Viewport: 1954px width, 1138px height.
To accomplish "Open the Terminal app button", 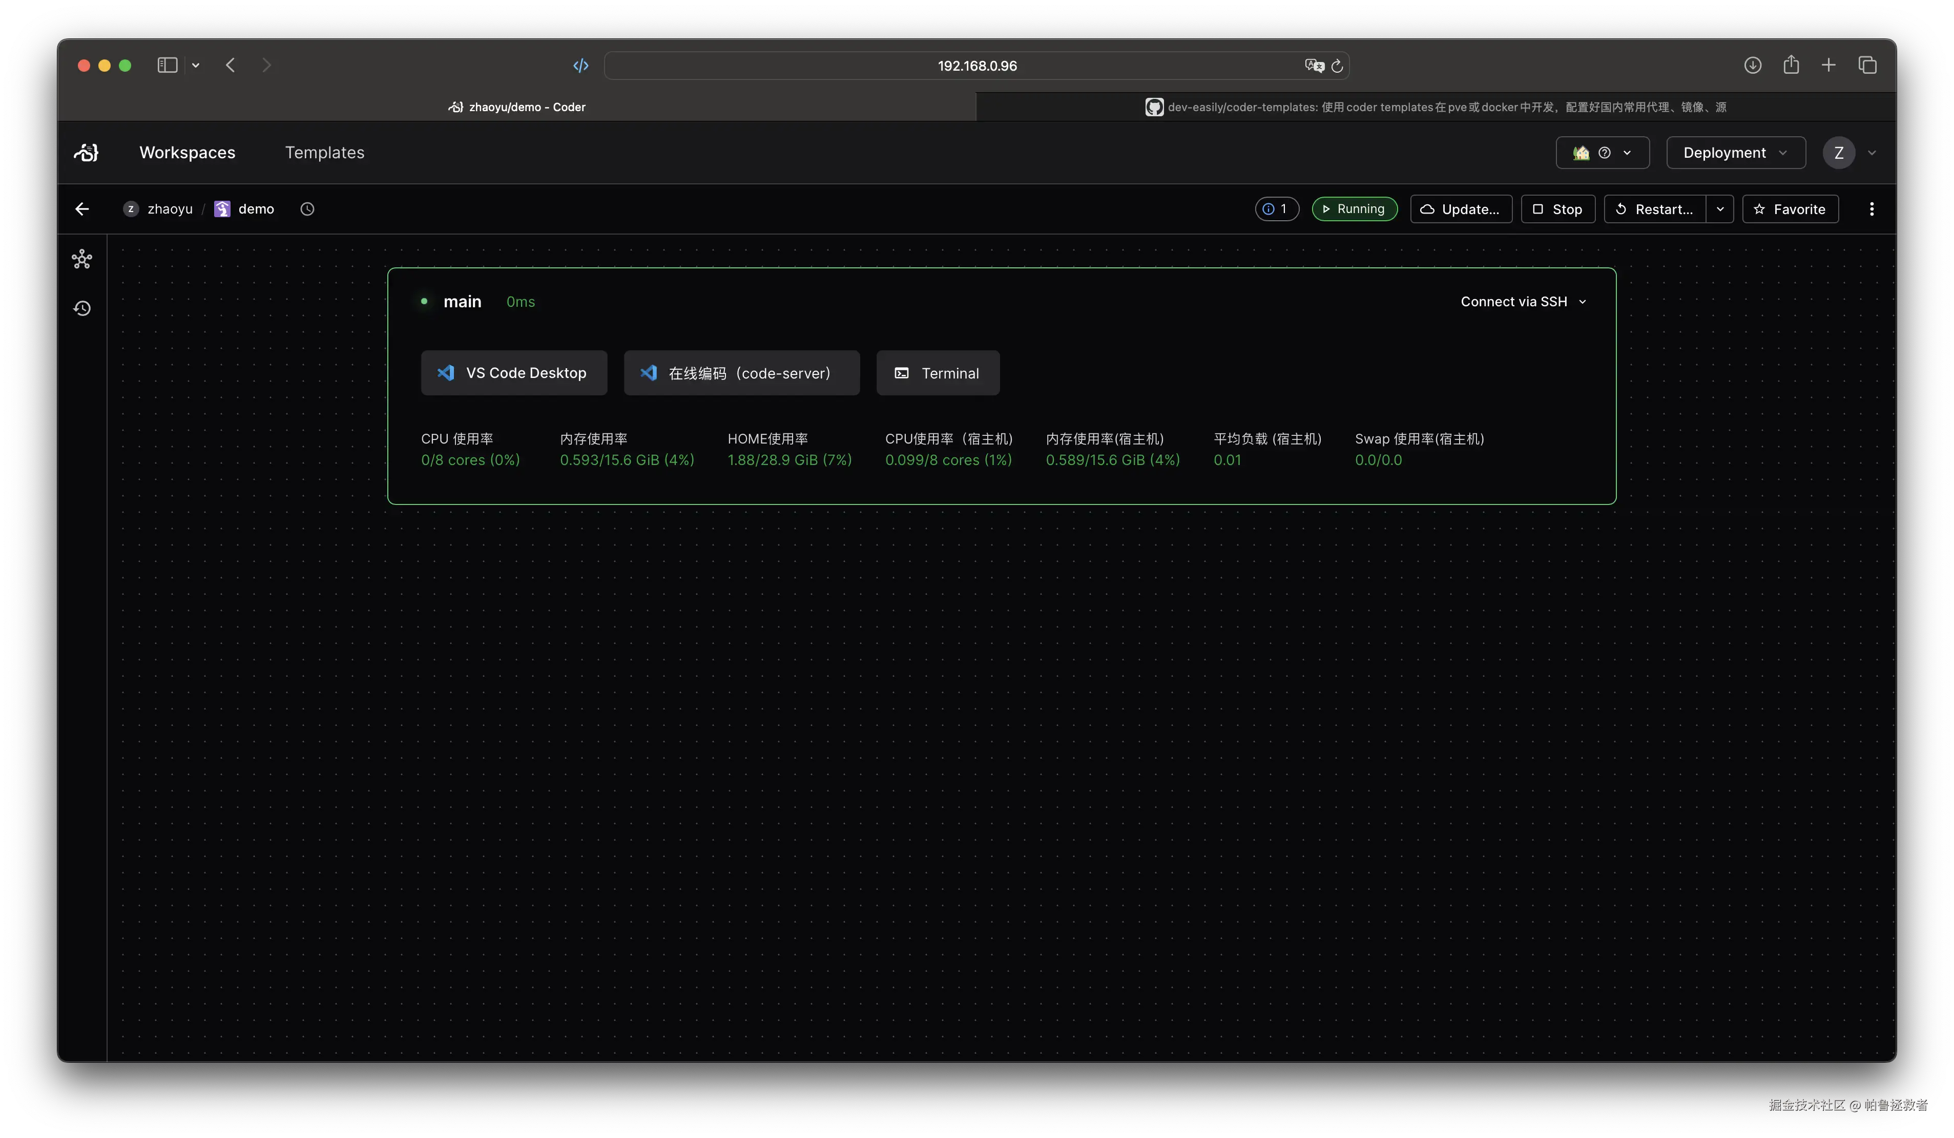I will point(938,373).
